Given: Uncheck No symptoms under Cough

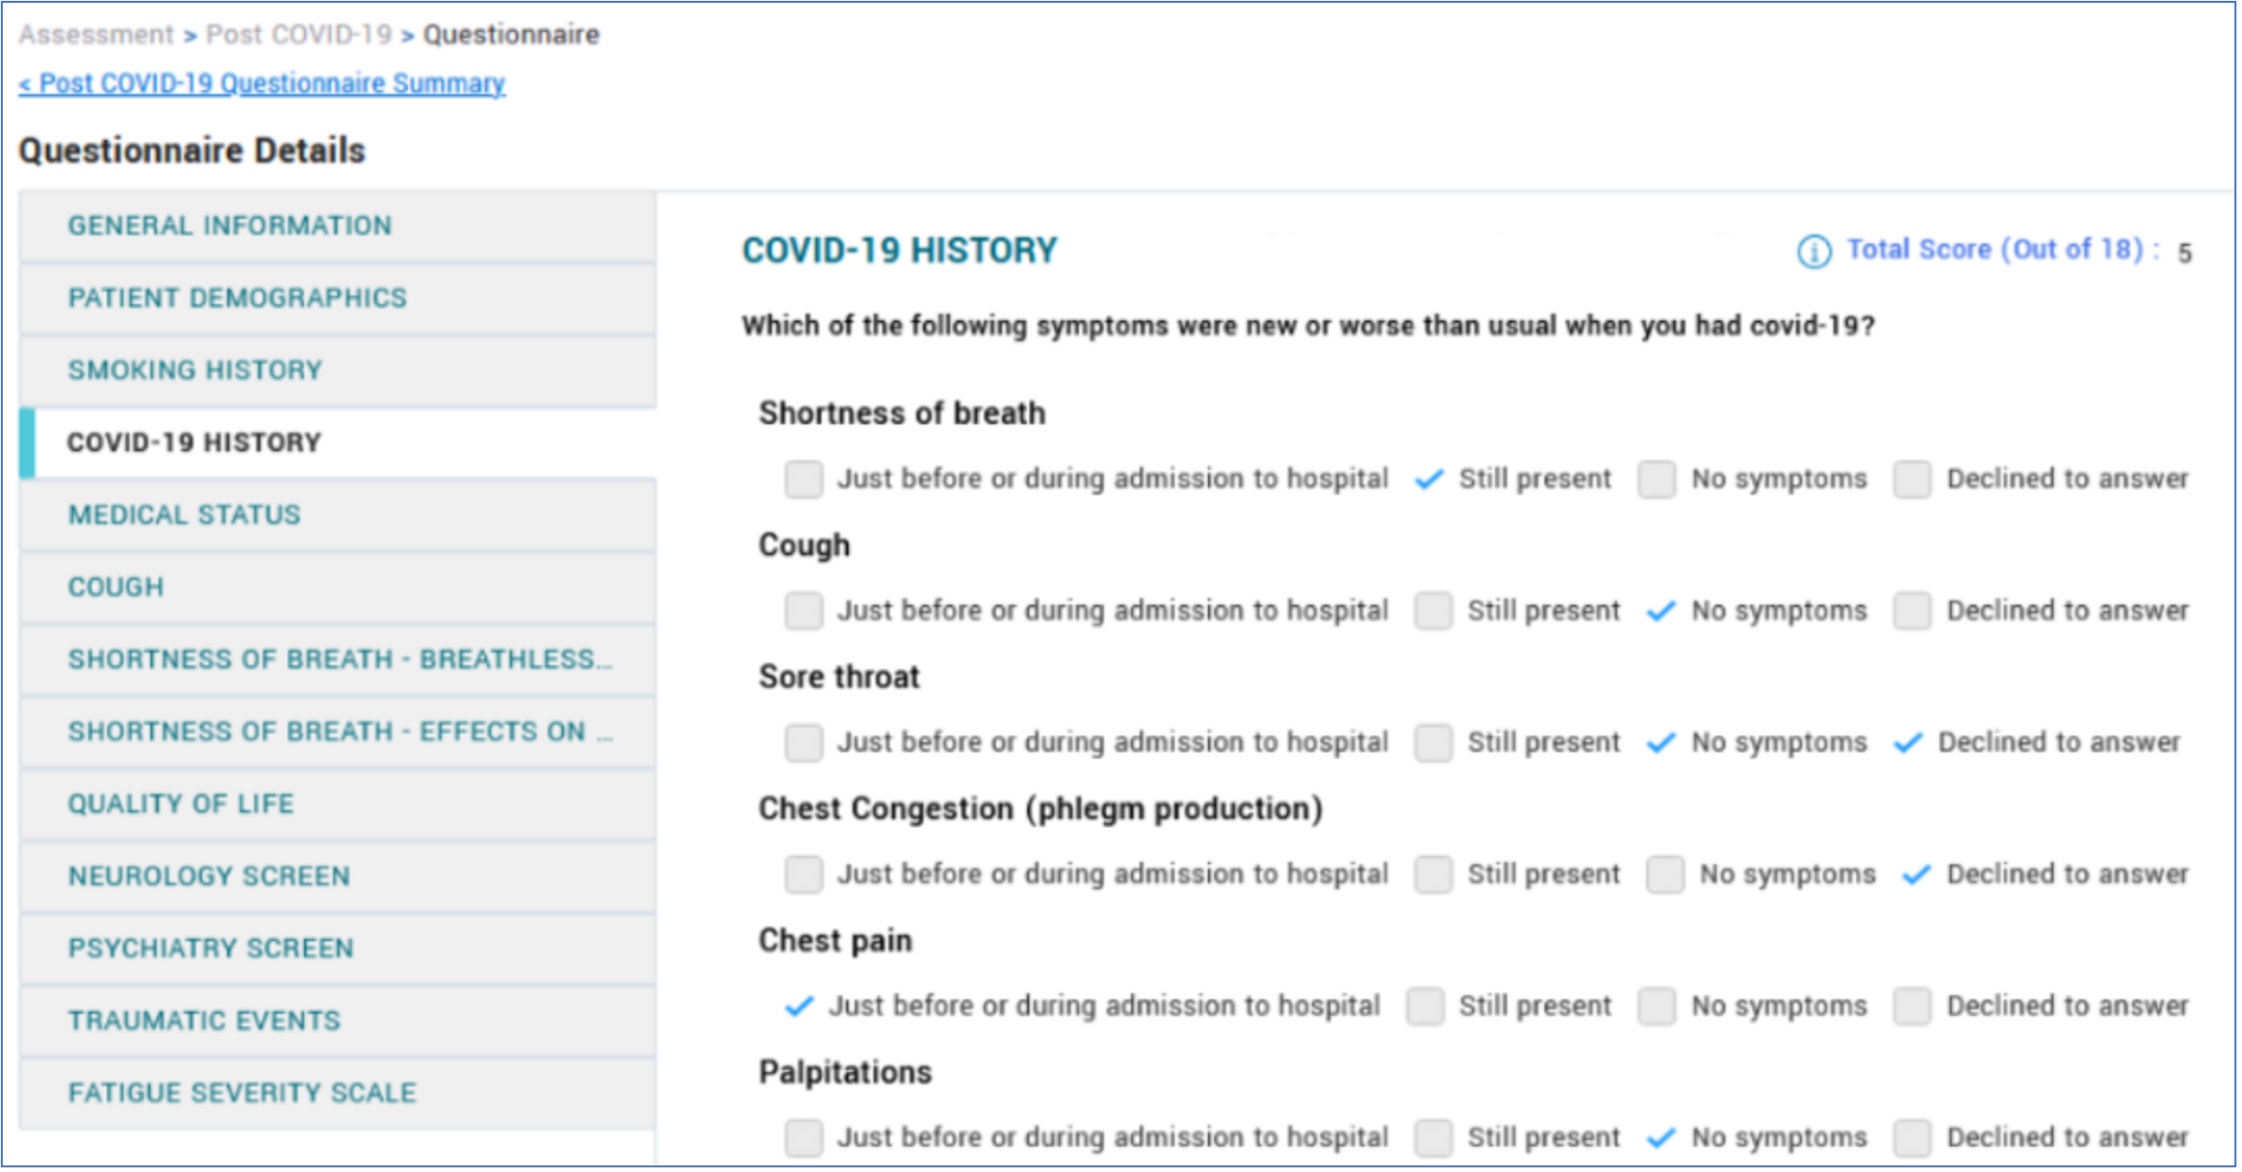Looking at the screenshot, I should pos(1661,611).
